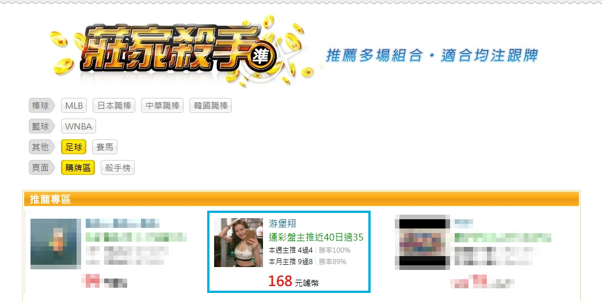Toggle the highlighted 足球 filter
The height and width of the screenshot is (301, 602).
click(74, 147)
